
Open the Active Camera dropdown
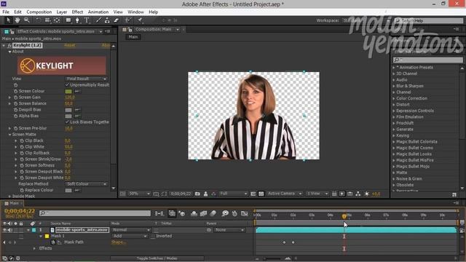tap(285, 194)
